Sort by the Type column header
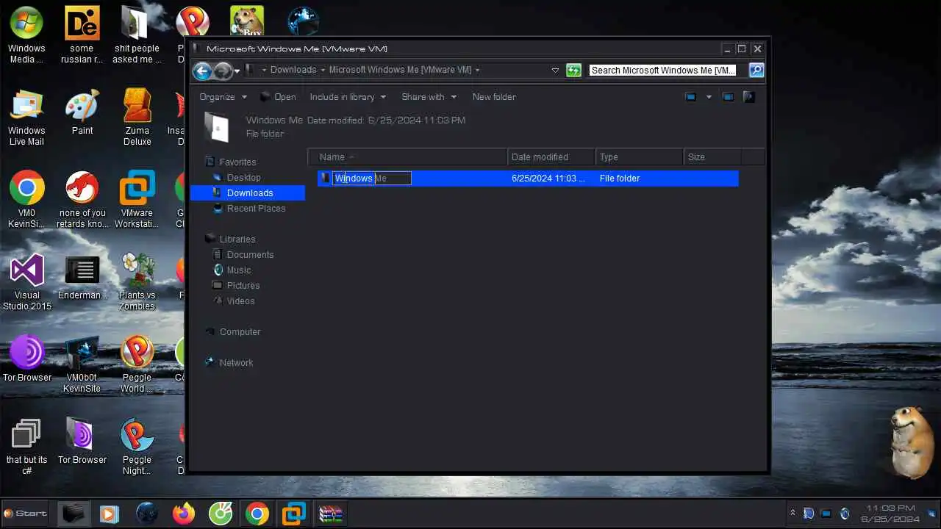The image size is (941, 529). coord(640,156)
